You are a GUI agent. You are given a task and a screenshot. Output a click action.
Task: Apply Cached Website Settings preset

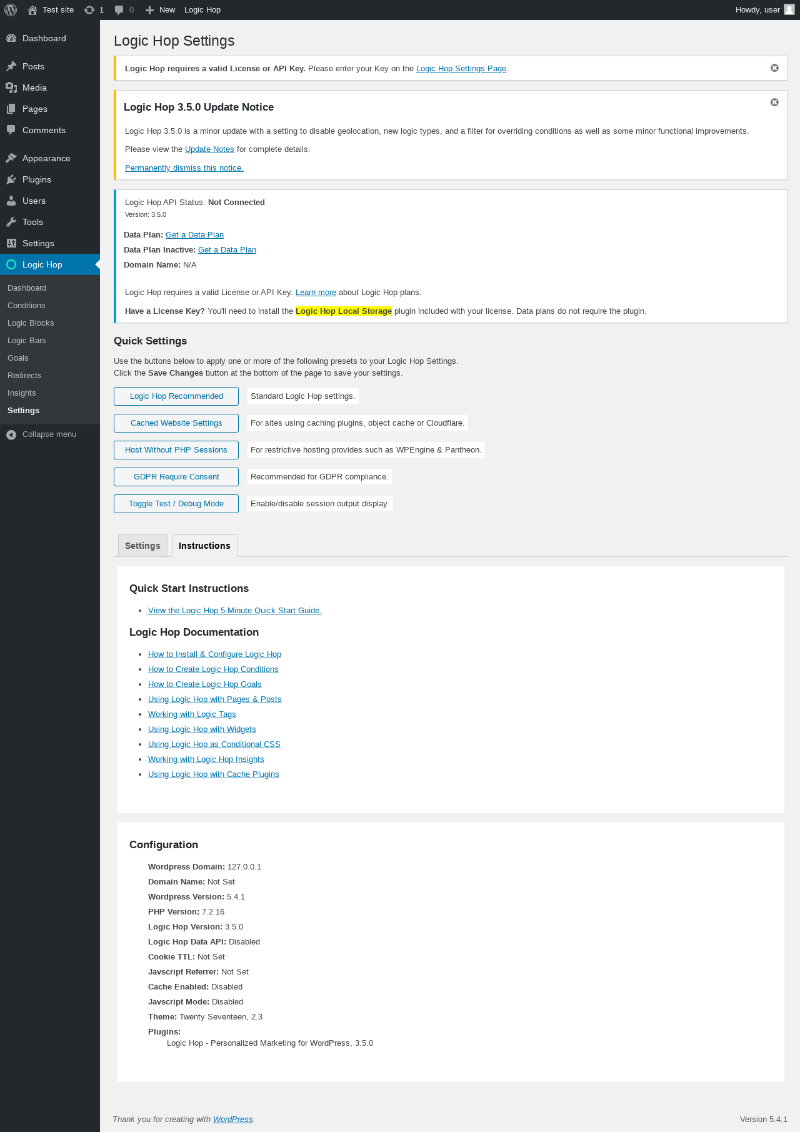click(176, 423)
